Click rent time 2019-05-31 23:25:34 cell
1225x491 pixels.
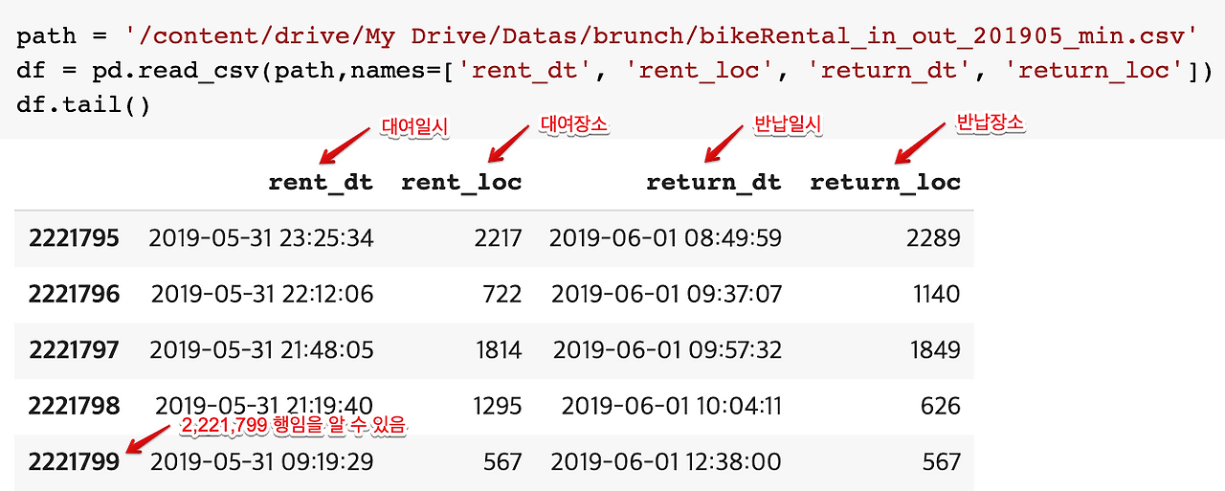tap(261, 238)
